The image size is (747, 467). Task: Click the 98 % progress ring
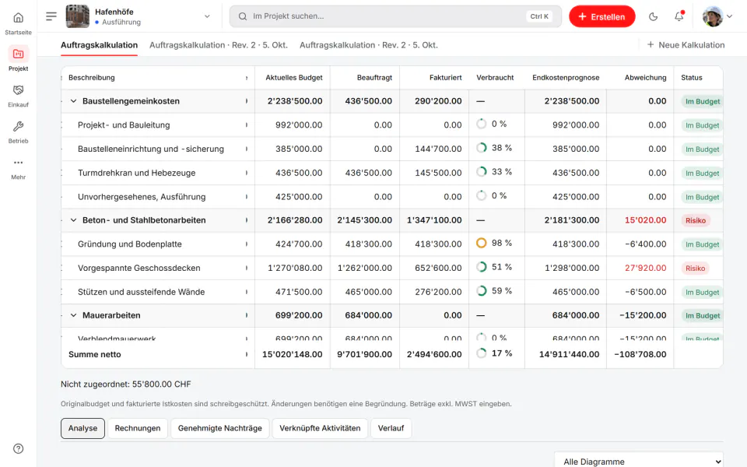482,243
